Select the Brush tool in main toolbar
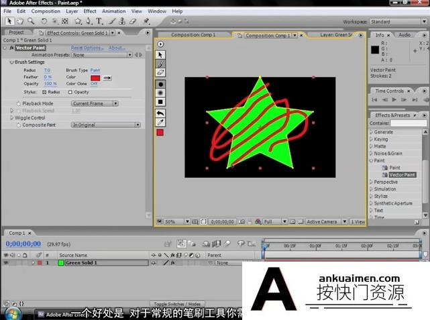The image size is (430, 320). click(x=112, y=21)
